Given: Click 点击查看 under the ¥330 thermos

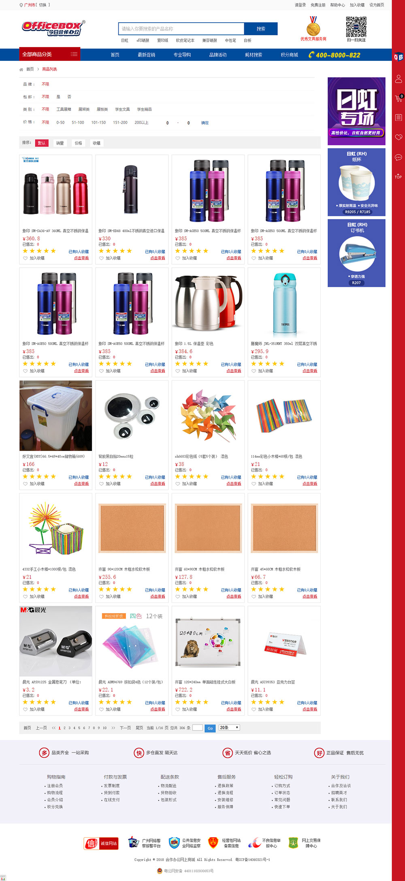Looking at the screenshot, I should [x=158, y=258].
